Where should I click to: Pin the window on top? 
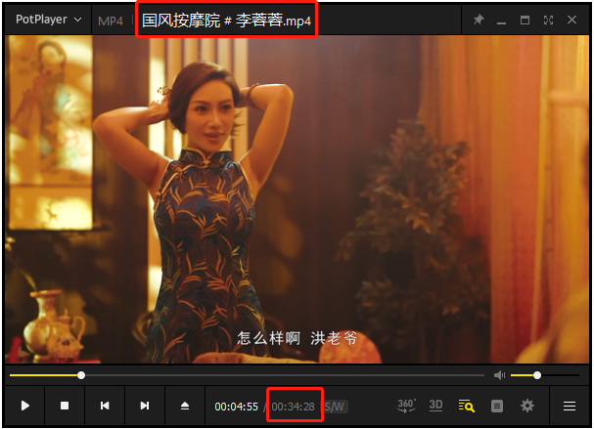click(x=479, y=20)
